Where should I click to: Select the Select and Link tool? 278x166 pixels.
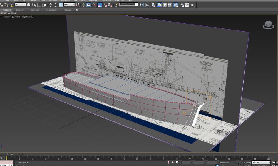2,4
